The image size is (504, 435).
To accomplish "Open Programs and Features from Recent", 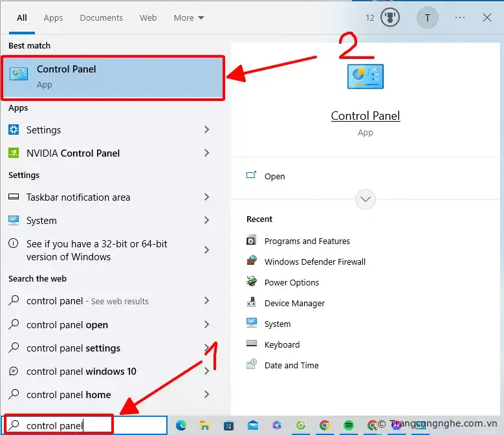I will [307, 241].
